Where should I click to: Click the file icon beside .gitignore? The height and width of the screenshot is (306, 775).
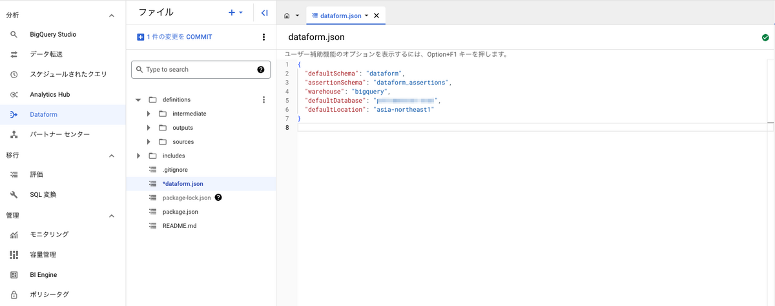point(152,170)
